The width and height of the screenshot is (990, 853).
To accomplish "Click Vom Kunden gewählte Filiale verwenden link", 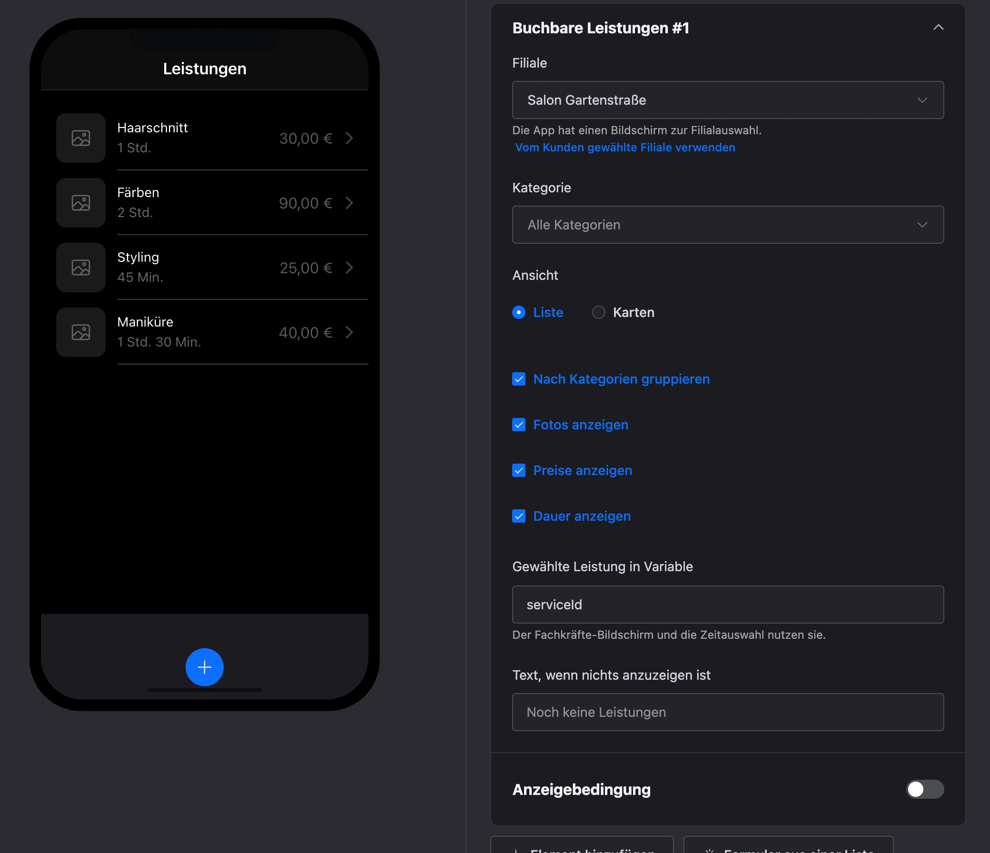I will point(625,147).
